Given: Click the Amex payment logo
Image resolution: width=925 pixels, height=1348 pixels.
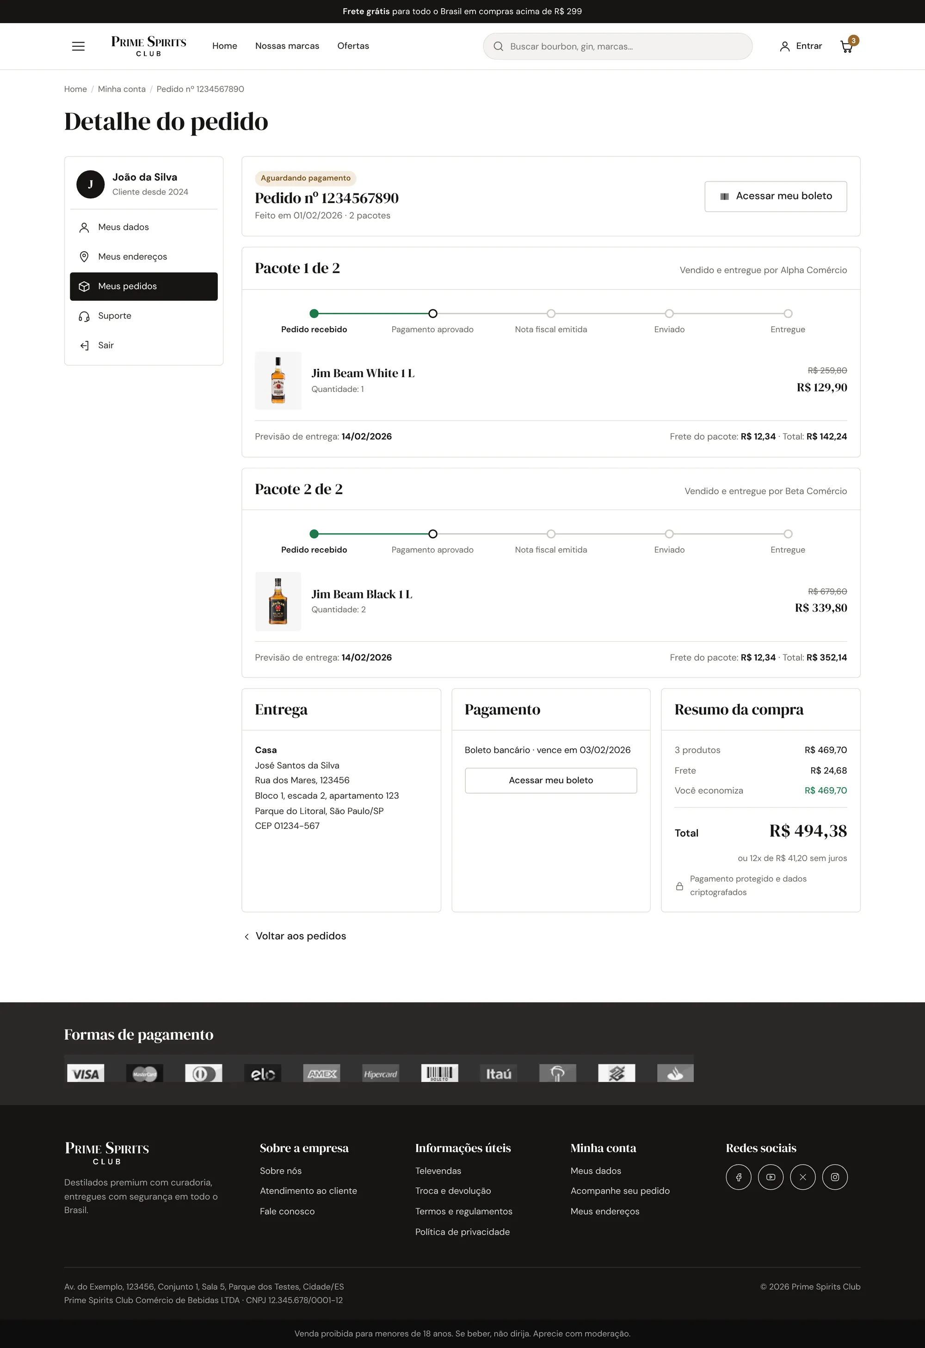Looking at the screenshot, I should pos(321,1073).
